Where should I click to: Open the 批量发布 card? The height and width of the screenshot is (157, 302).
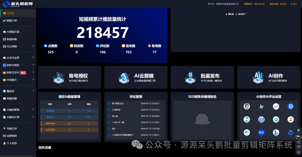(x=202, y=77)
